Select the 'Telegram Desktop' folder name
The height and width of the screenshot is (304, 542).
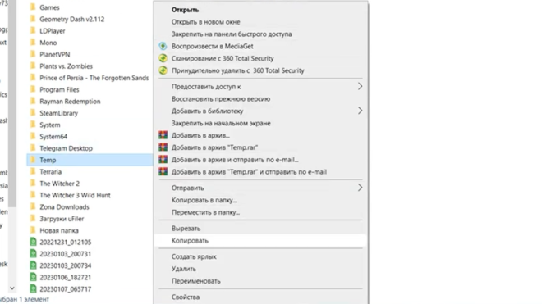tap(66, 148)
